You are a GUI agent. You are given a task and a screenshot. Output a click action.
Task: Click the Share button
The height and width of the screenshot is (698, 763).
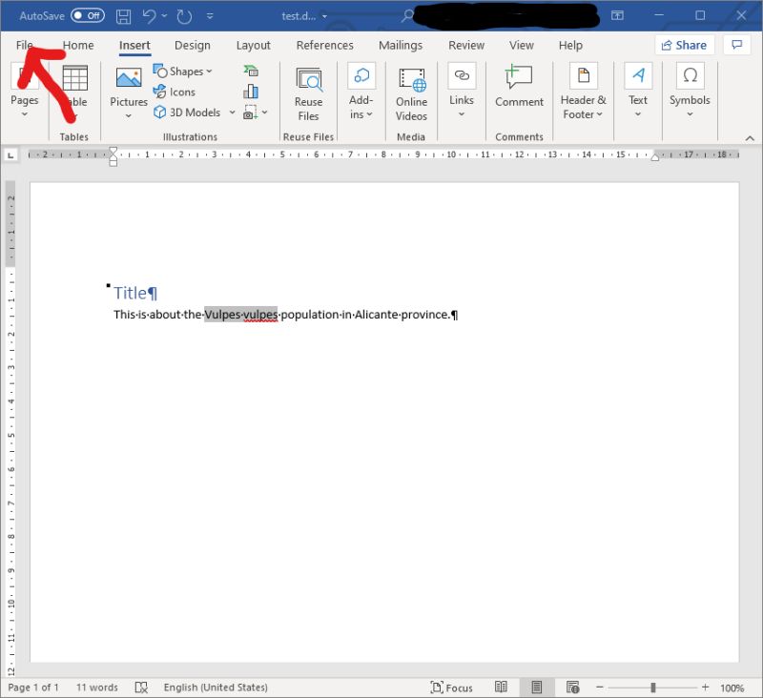coord(684,45)
